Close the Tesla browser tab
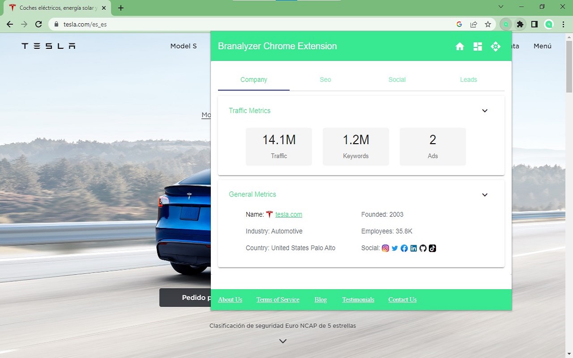The image size is (573, 358). 104,8
